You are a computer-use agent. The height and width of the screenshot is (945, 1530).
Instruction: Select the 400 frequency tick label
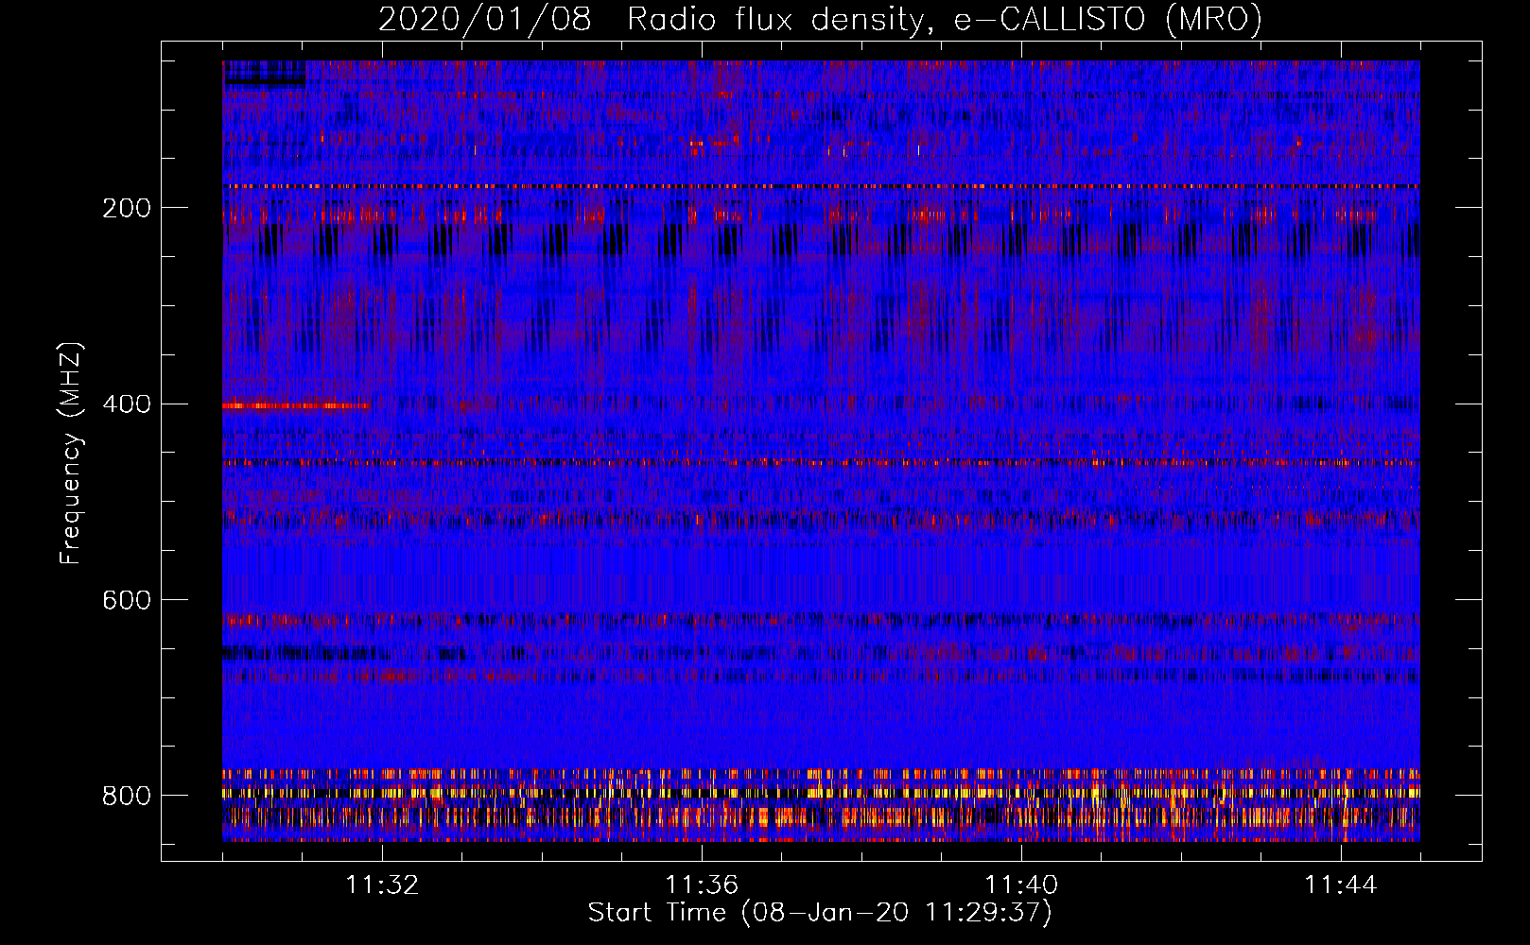127,404
